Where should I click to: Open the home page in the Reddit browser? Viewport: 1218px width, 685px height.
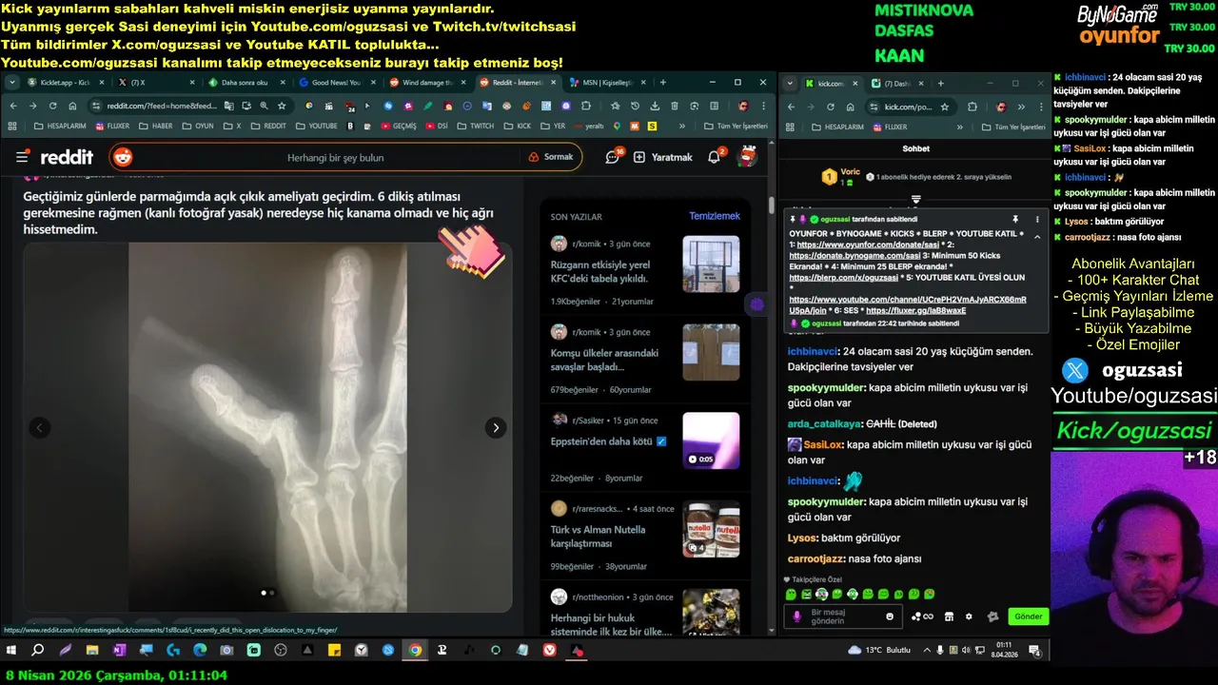pyautogui.click(x=73, y=106)
